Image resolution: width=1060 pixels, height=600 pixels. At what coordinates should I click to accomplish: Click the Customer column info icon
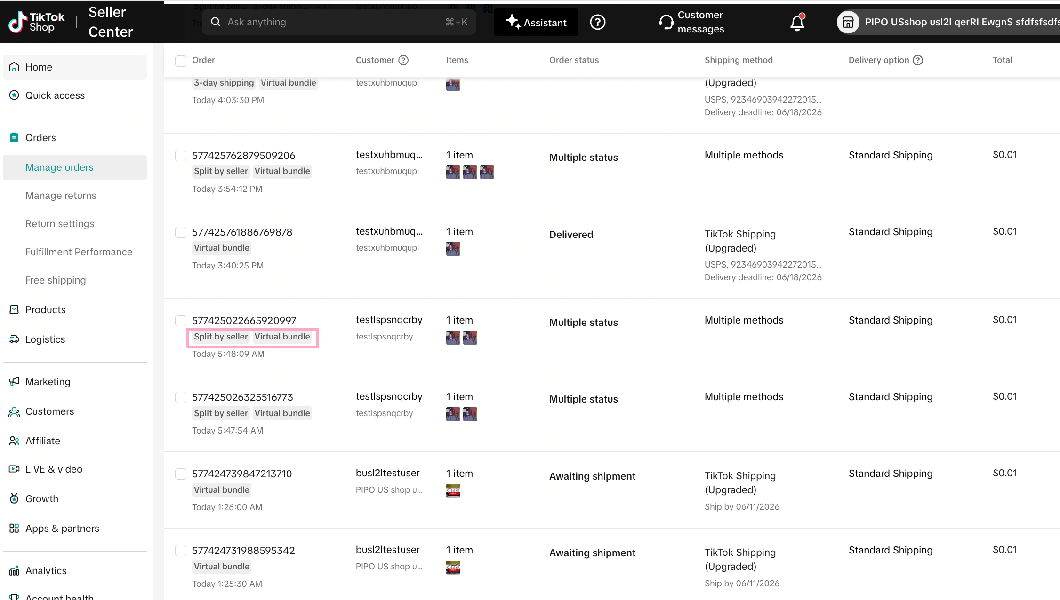[403, 60]
